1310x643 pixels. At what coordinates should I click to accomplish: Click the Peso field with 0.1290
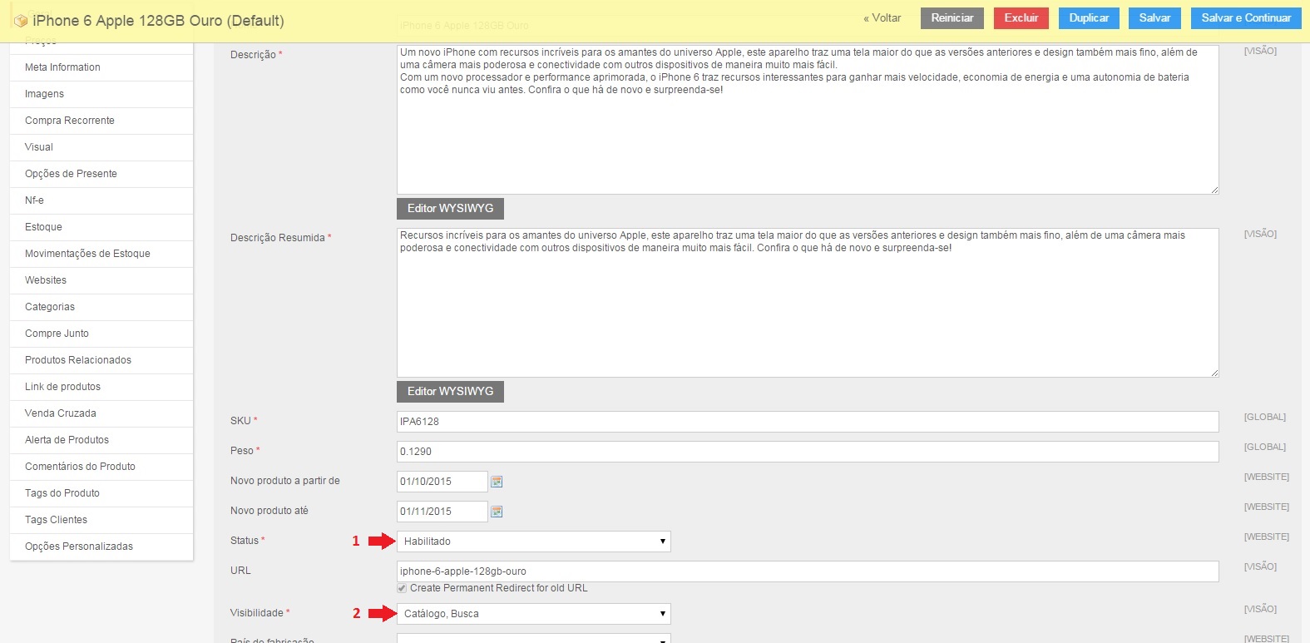pyautogui.click(x=808, y=452)
